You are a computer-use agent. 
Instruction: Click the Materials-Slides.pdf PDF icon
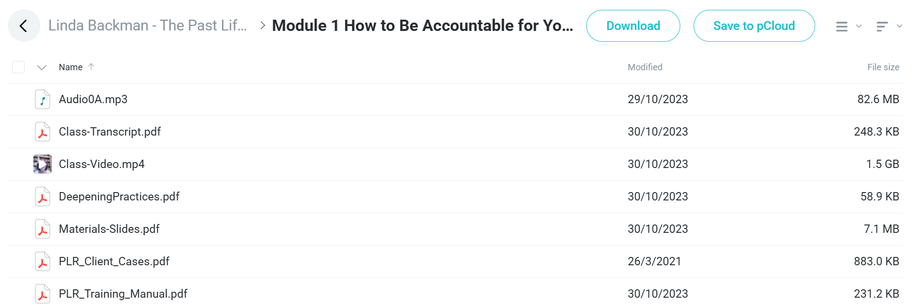click(43, 229)
